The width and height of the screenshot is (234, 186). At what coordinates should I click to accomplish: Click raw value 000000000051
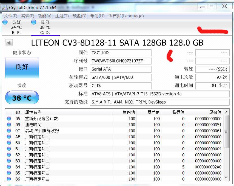click(x=208, y=125)
